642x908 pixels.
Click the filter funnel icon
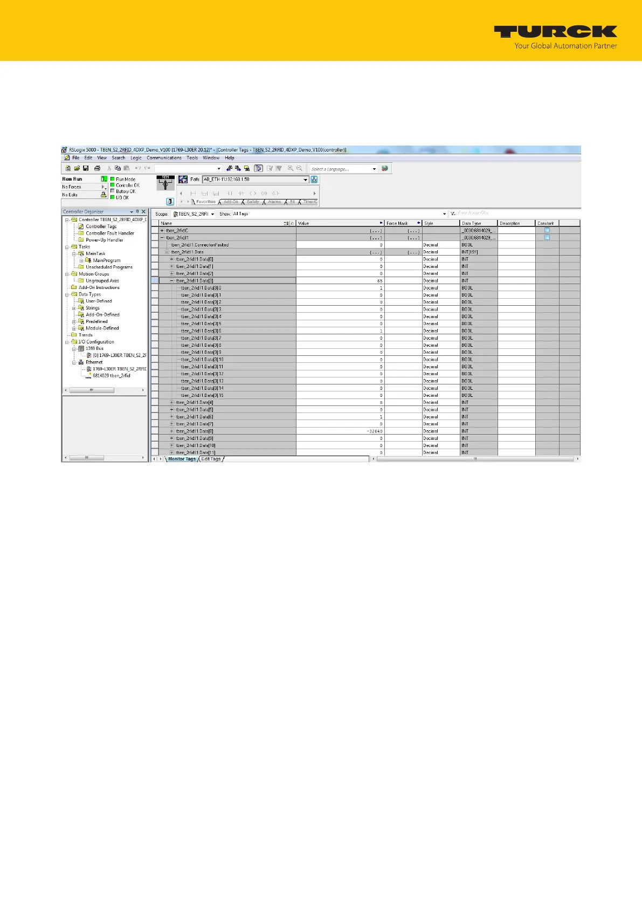tap(453, 214)
